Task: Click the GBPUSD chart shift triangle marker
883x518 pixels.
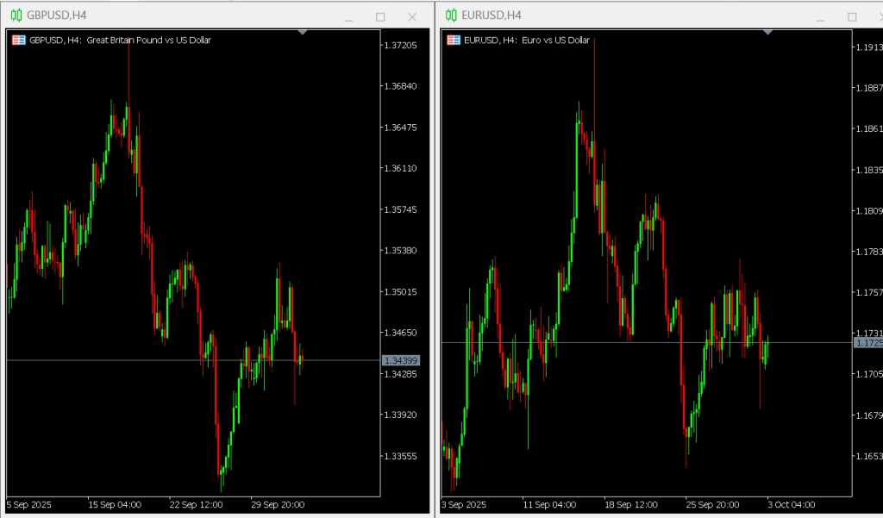Action: click(302, 32)
